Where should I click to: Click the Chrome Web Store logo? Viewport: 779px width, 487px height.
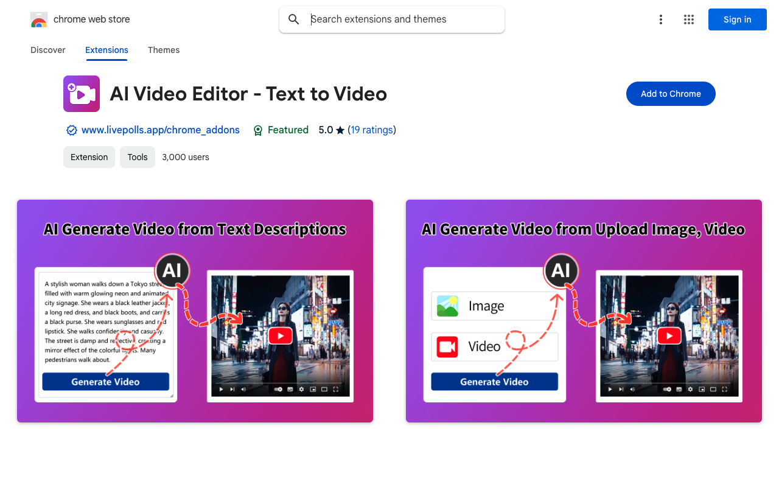pyautogui.click(x=39, y=19)
